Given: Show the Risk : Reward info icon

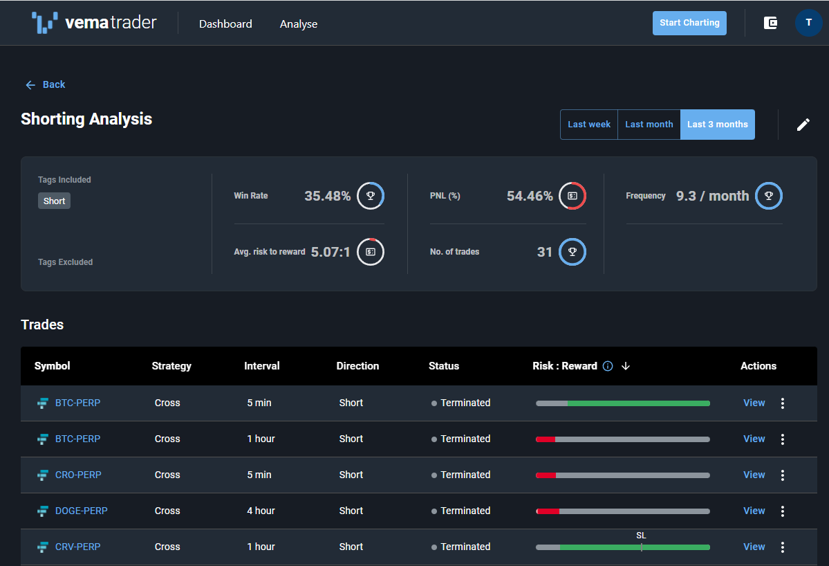Looking at the screenshot, I should point(608,366).
